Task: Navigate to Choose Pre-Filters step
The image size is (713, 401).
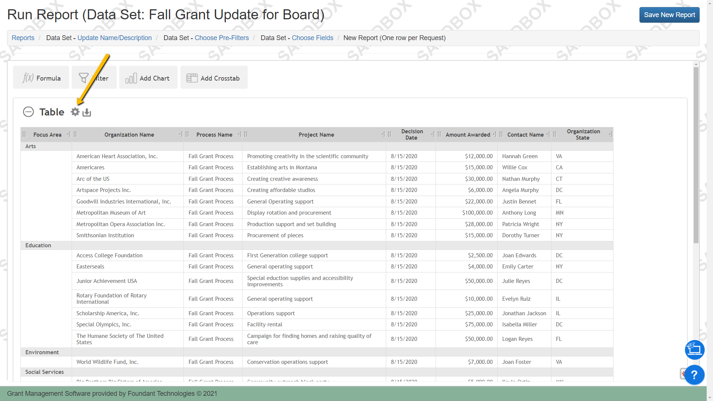Action: tap(222, 38)
